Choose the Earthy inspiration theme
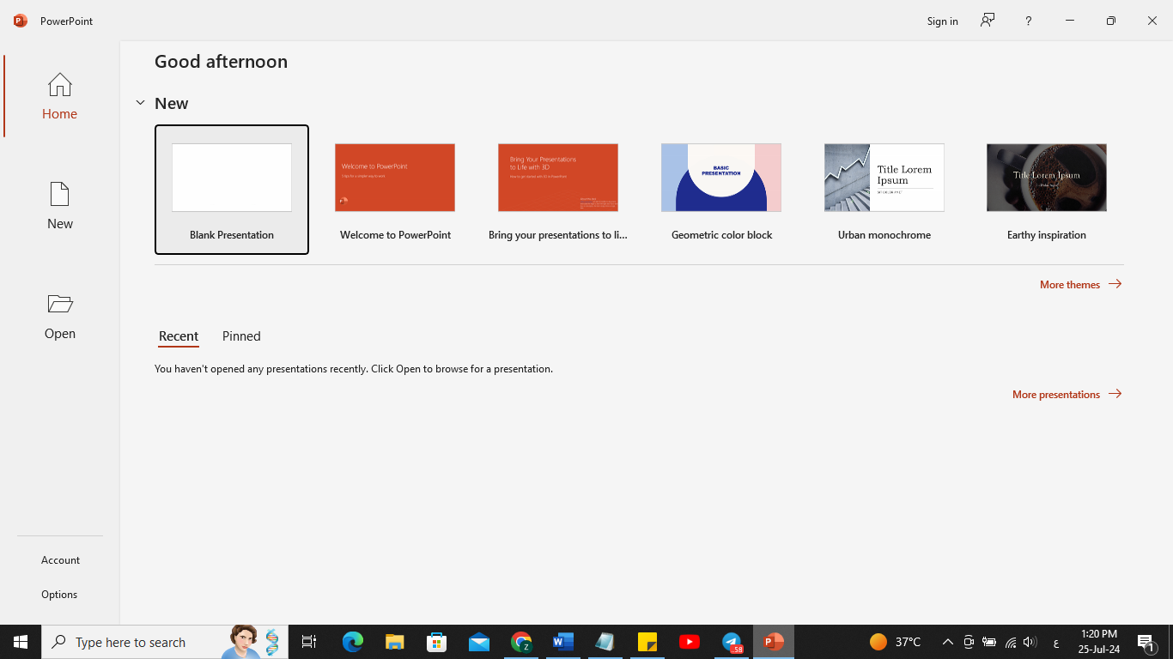1173x659 pixels. [x=1047, y=190]
